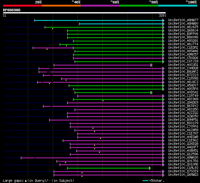Click the cyan ~100% identity color segment
200x183 pixels.
pyautogui.click(x=177, y=6)
